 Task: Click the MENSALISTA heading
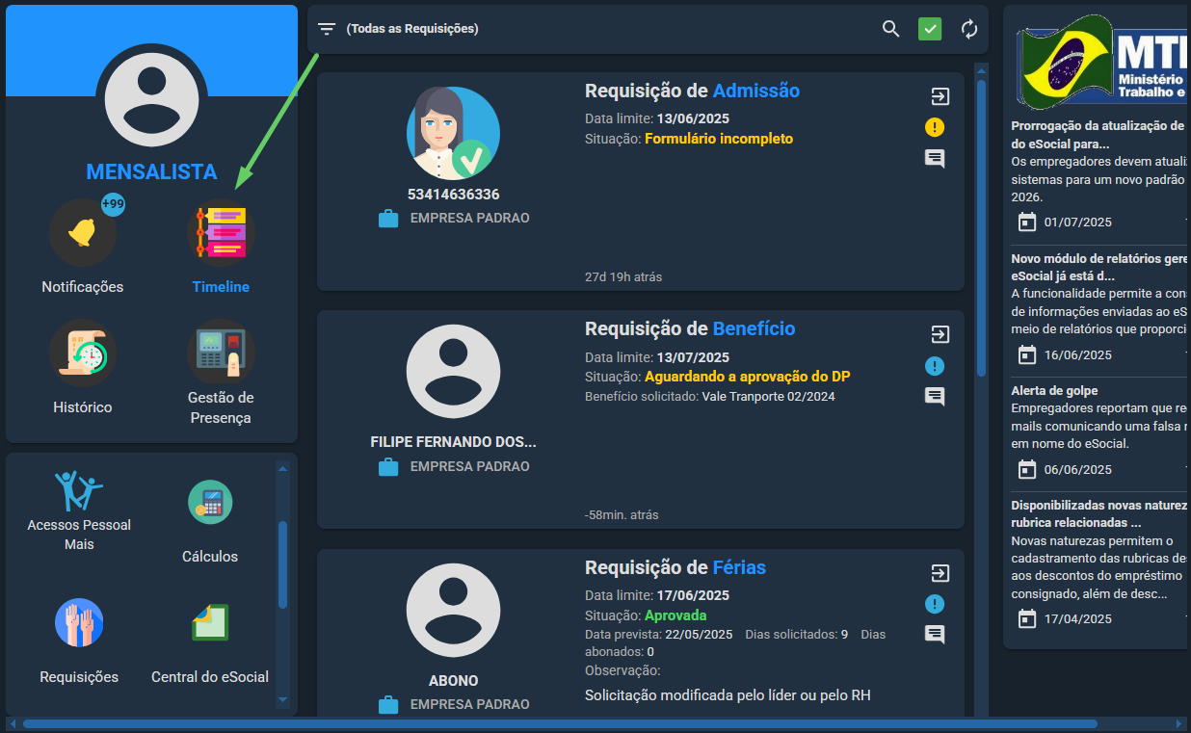click(x=152, y=172)
